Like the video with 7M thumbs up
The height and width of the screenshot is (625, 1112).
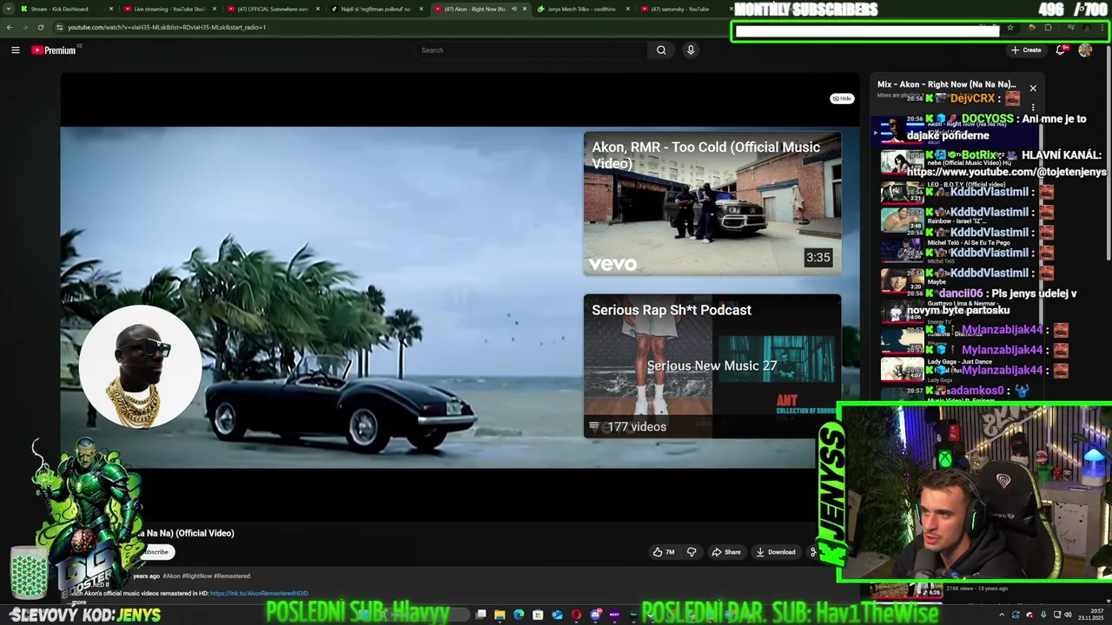click(664, 552)
